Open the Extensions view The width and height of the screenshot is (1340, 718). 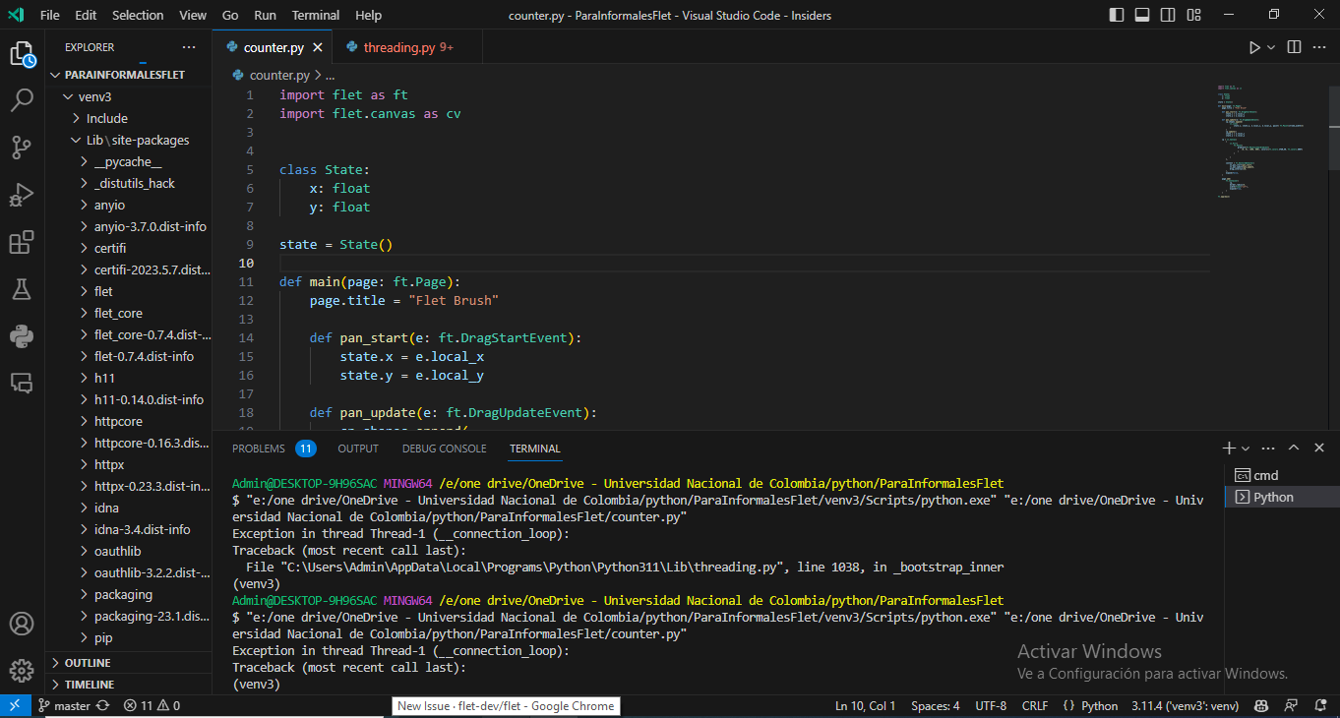coord(22,242)
